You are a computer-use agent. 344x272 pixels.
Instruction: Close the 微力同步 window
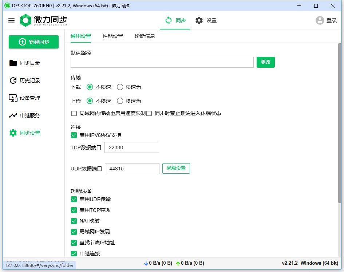[x=333, y=6]
